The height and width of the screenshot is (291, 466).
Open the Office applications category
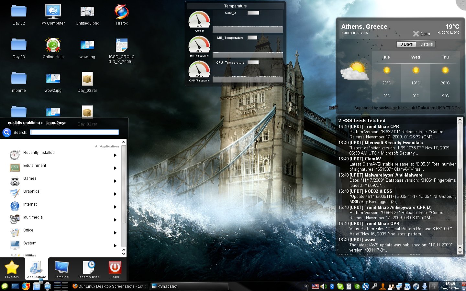(64, 232)
